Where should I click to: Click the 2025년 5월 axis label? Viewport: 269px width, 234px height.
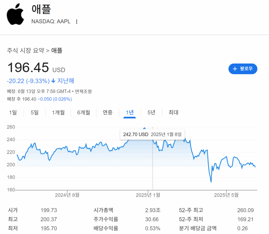pyautogui.click(x=226, y=195)
